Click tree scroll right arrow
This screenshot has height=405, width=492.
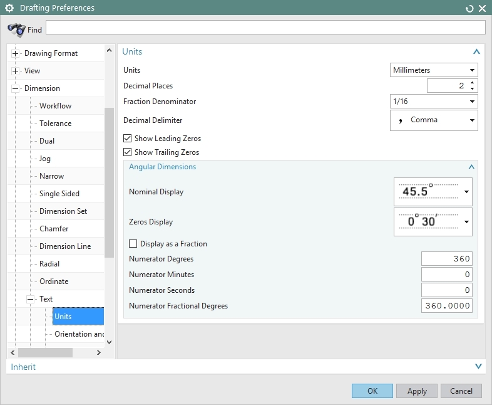99,352
